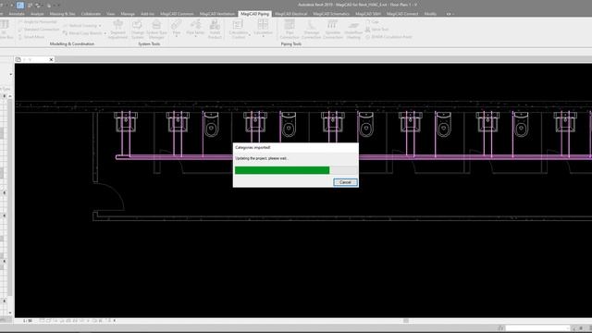Screen dimensions: 592x333
Task: Open the MagiCAD Piping ribbon tab
Action: 255,14
